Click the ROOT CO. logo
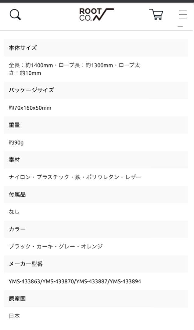The height and width of the screenshot is (330, 194). pos(96,13)
